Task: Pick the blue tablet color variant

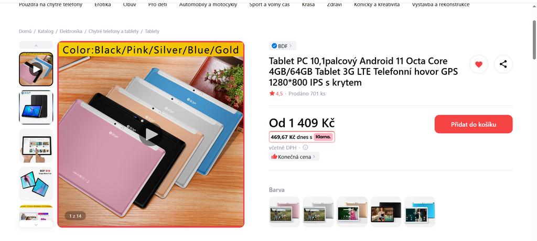Action: click(x=420, y=212)
